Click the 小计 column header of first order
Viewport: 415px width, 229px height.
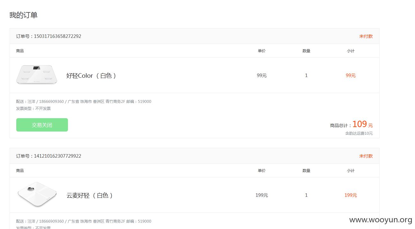pyautogui.click(x=351, y=51)
